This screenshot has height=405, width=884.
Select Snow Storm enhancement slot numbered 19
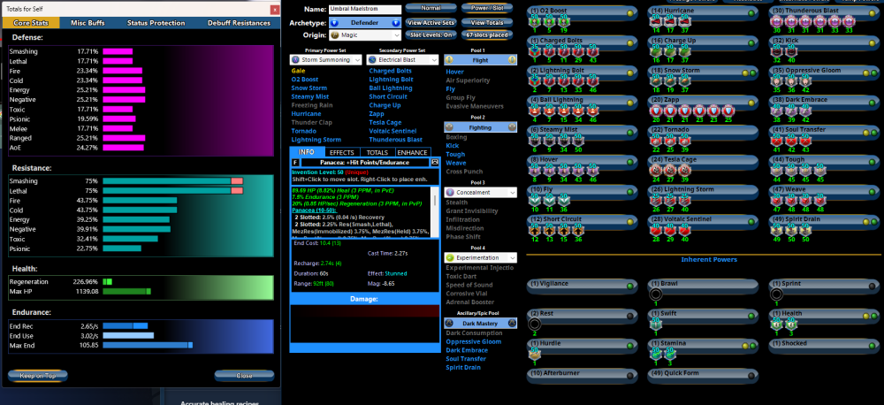click(670, 81)
